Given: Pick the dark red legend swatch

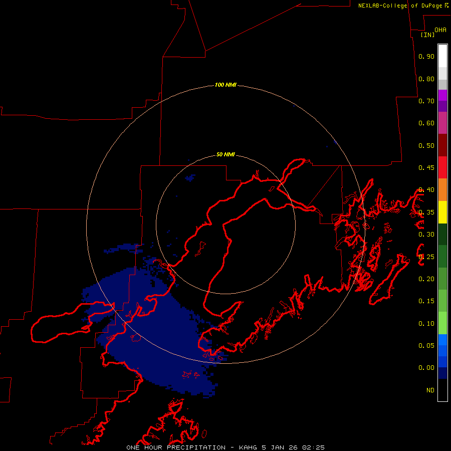Looking at the screenshot, I should pos(442,145).
